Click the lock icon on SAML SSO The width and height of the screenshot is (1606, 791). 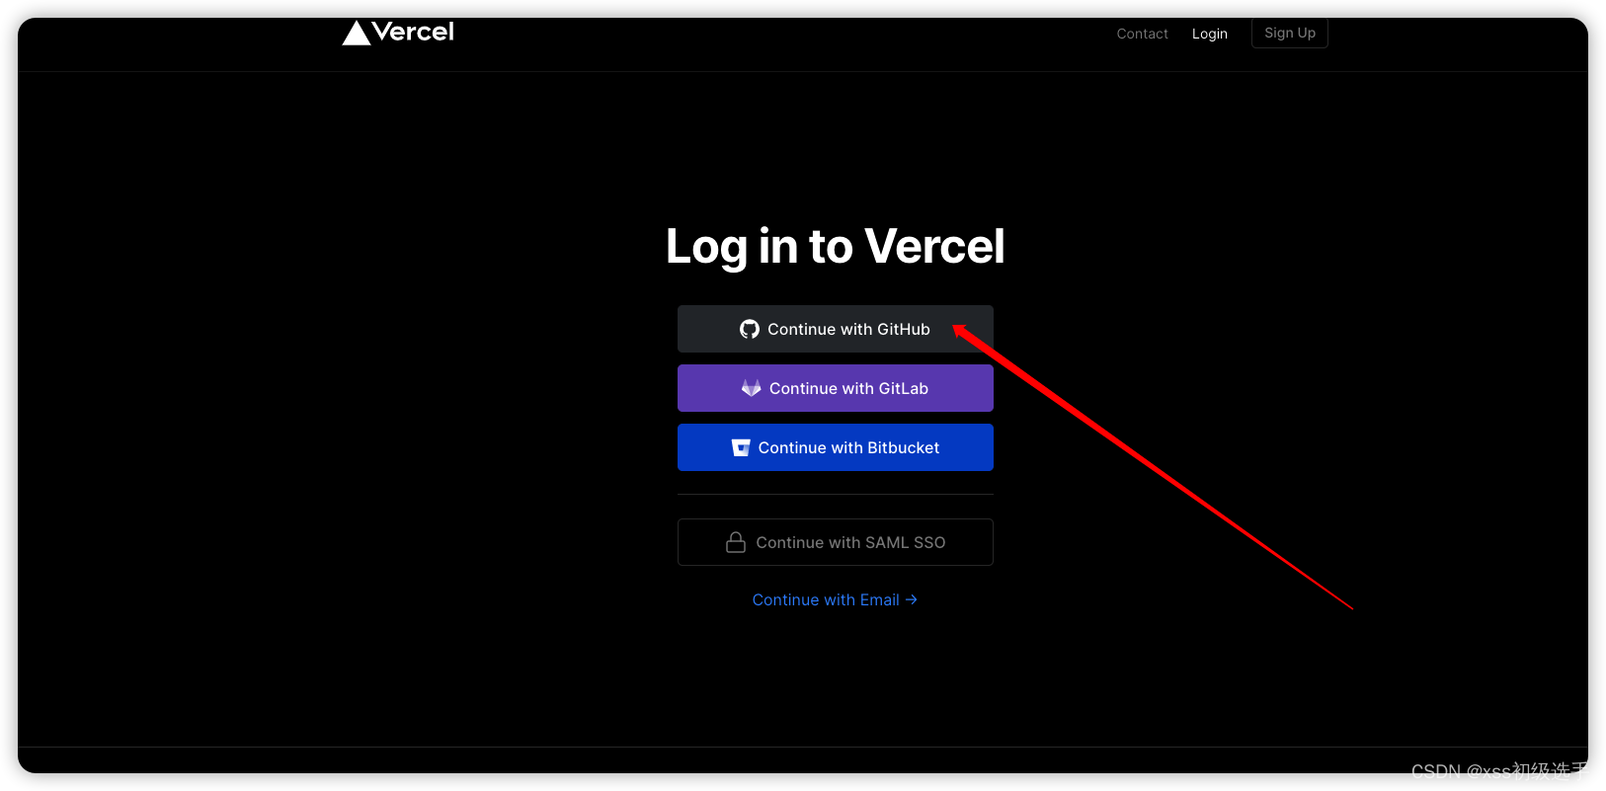(x=736, y=541)
